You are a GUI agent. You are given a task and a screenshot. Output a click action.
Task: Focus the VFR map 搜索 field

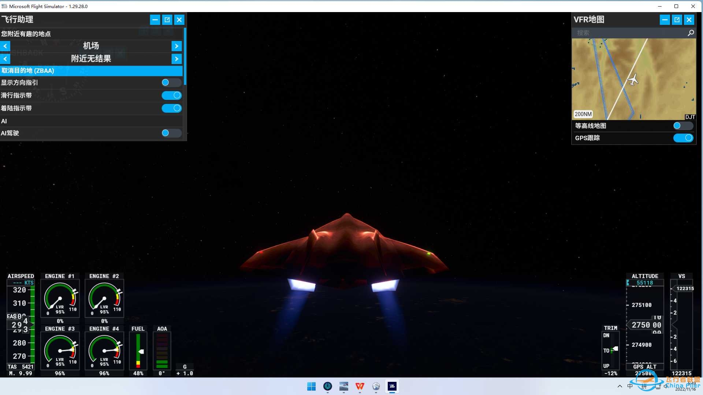pos(630,33)
